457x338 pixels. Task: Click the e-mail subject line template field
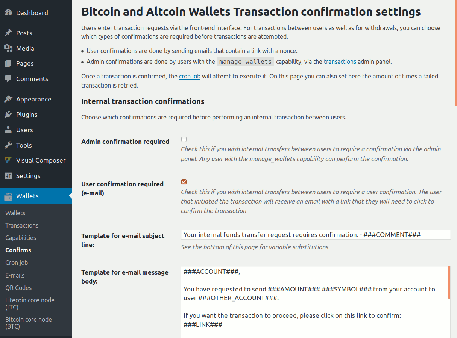(316, 235)
